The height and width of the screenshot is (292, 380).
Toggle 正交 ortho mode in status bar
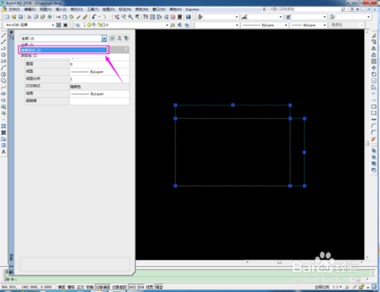pyautogui.click(x=80, y=287)
